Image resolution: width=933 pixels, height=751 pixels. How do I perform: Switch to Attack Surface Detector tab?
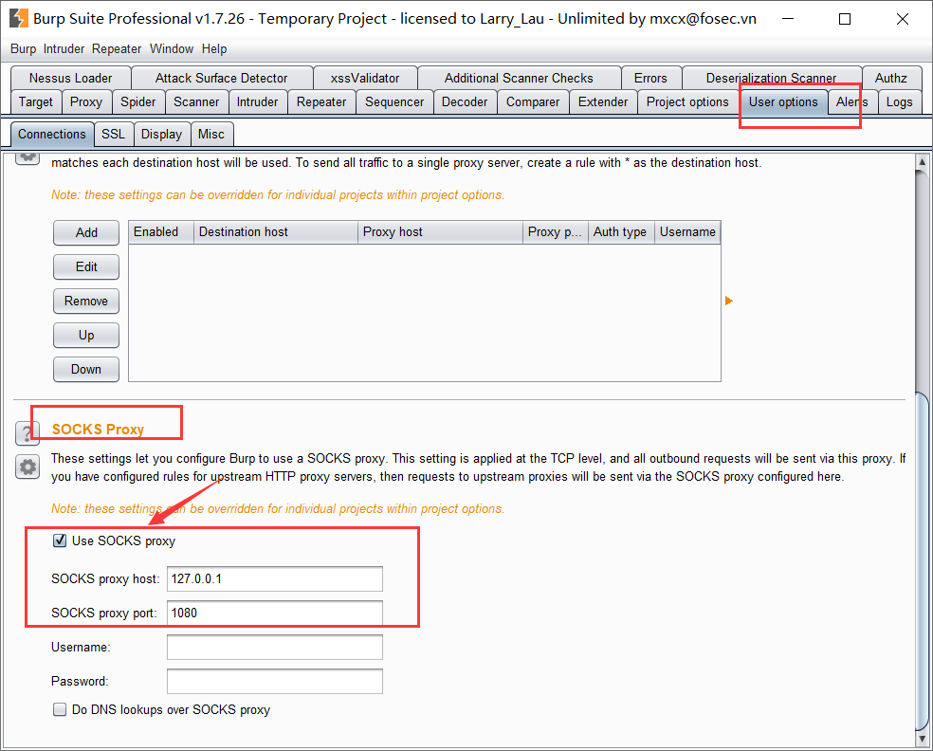221,78
